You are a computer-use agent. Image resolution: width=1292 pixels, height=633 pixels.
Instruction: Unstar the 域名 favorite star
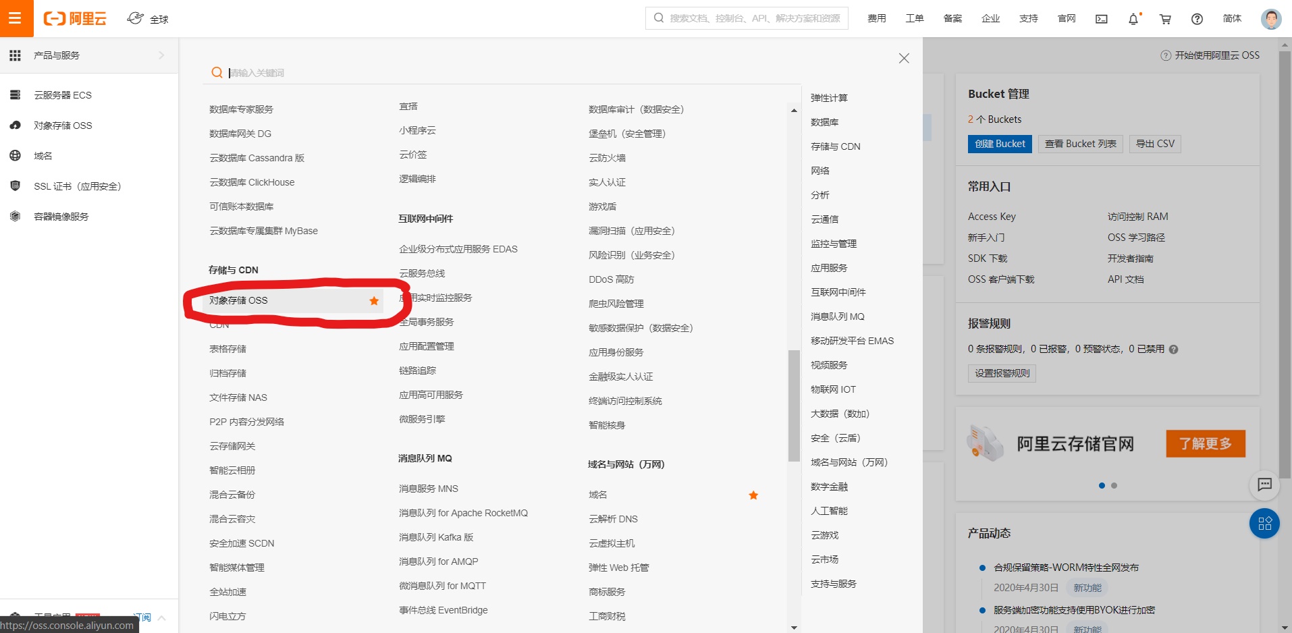[753, 495]
